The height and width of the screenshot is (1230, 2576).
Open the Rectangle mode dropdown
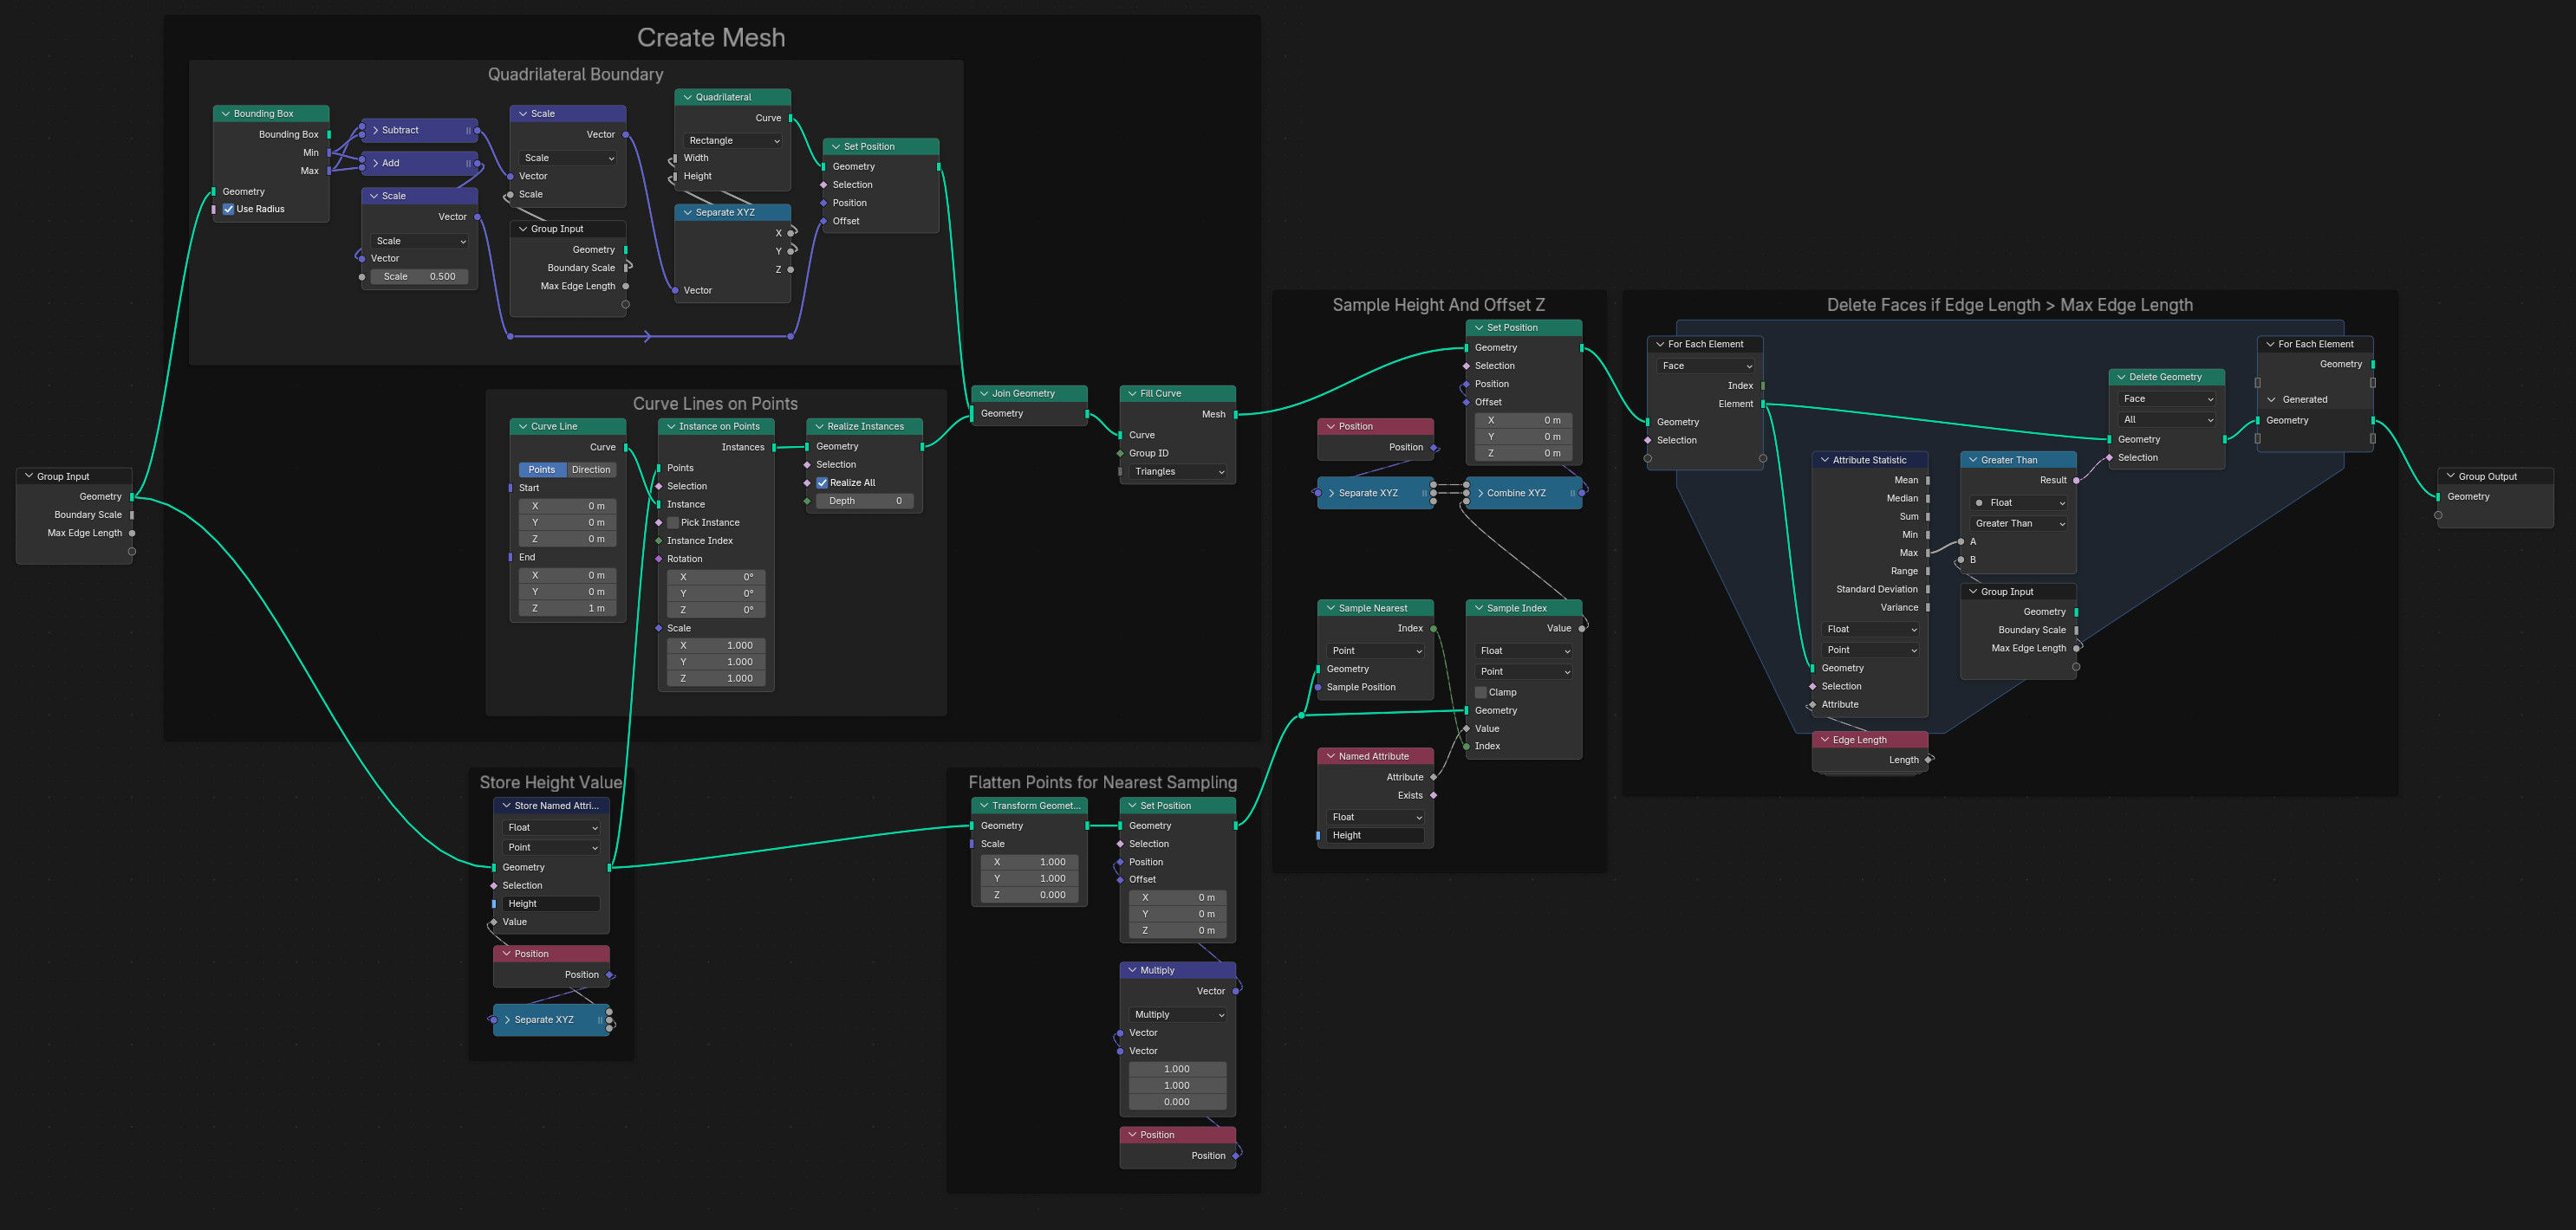pyautogui.click(x=733, y=141)
